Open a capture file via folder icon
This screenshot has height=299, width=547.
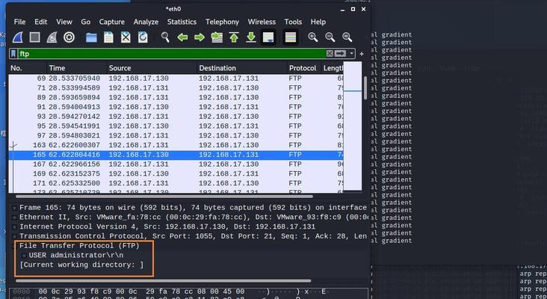tap(91, 37)
